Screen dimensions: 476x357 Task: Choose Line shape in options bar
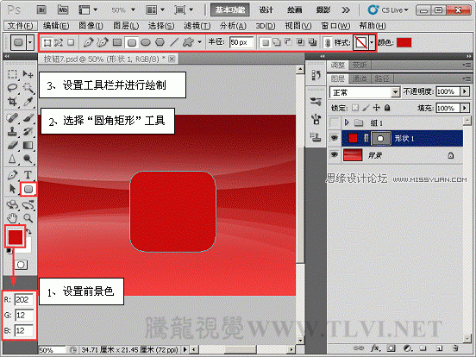coord(174,42)
